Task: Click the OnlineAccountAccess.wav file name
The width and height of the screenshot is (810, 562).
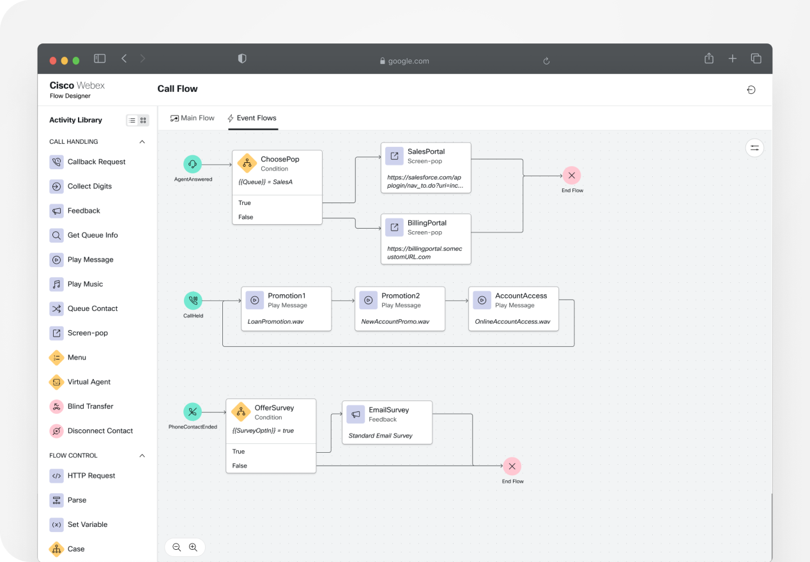Action: click(x=513, y=322)
